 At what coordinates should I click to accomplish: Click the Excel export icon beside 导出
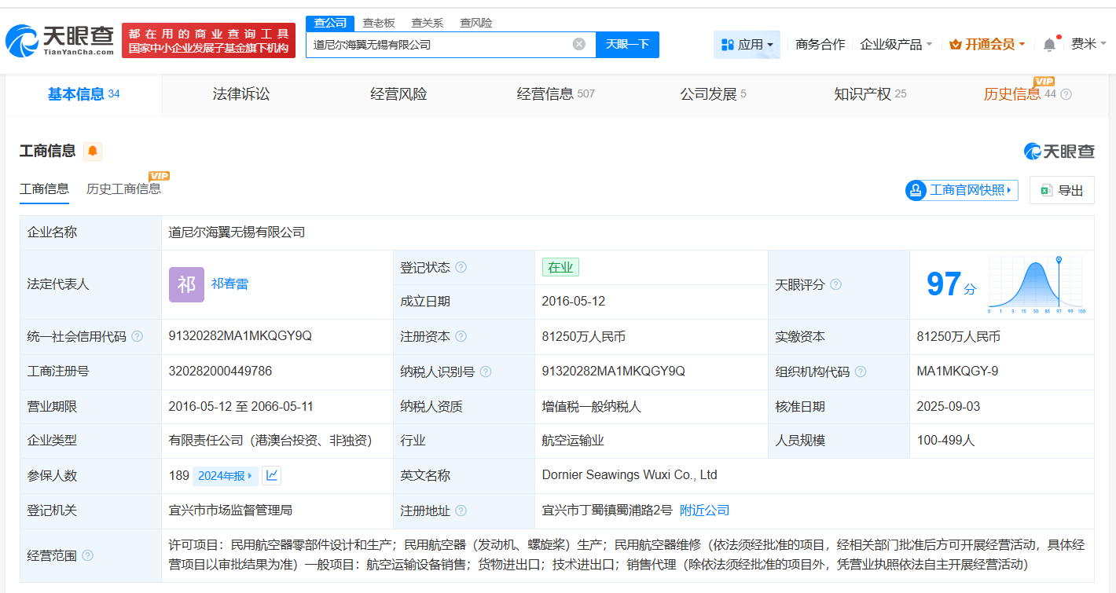coord(1045,190)
